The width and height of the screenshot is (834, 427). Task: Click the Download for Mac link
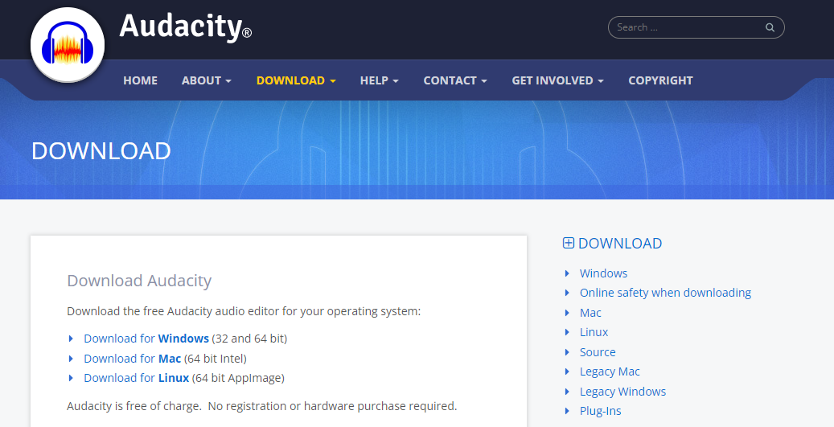click(133, 359)
